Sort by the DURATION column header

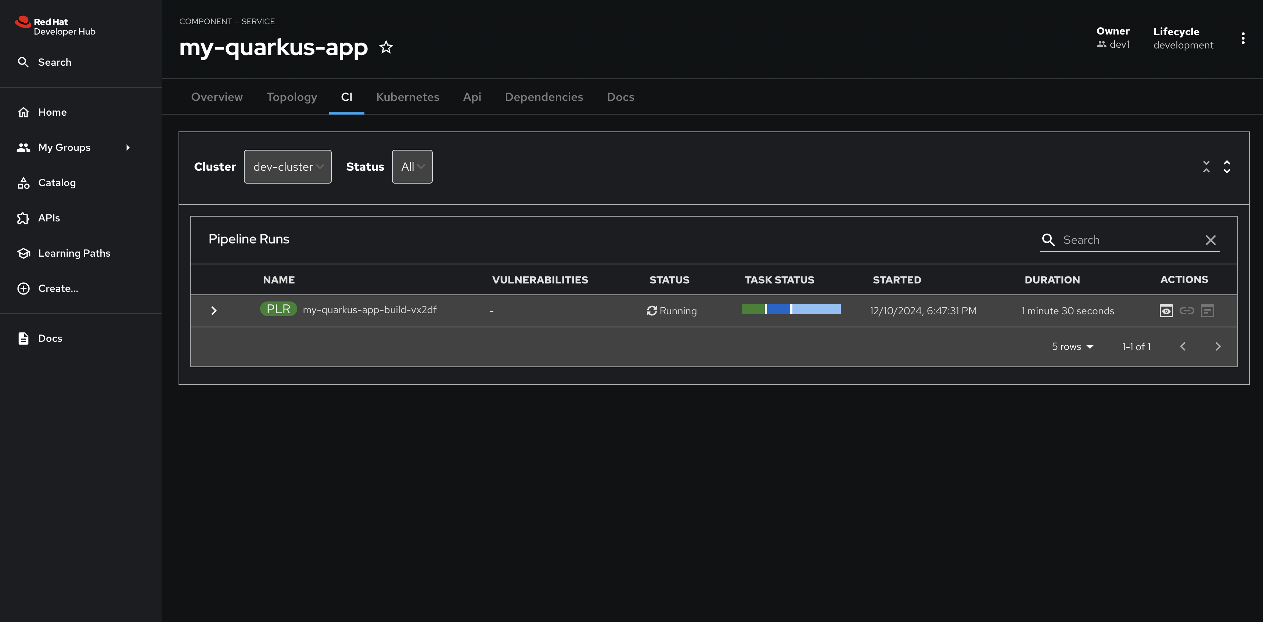pos(1052,280)
